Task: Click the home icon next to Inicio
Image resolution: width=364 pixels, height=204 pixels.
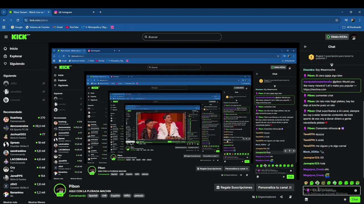Action: (5, 48)
